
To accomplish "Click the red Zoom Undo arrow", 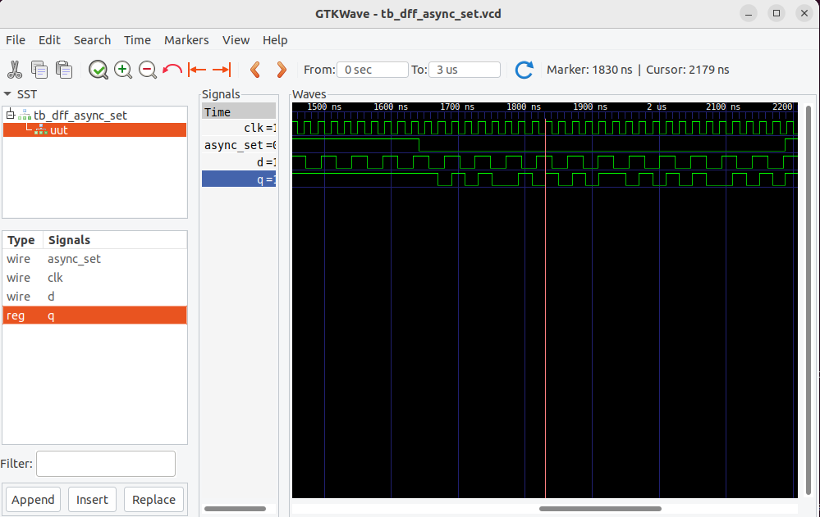I will coord(172,70).
